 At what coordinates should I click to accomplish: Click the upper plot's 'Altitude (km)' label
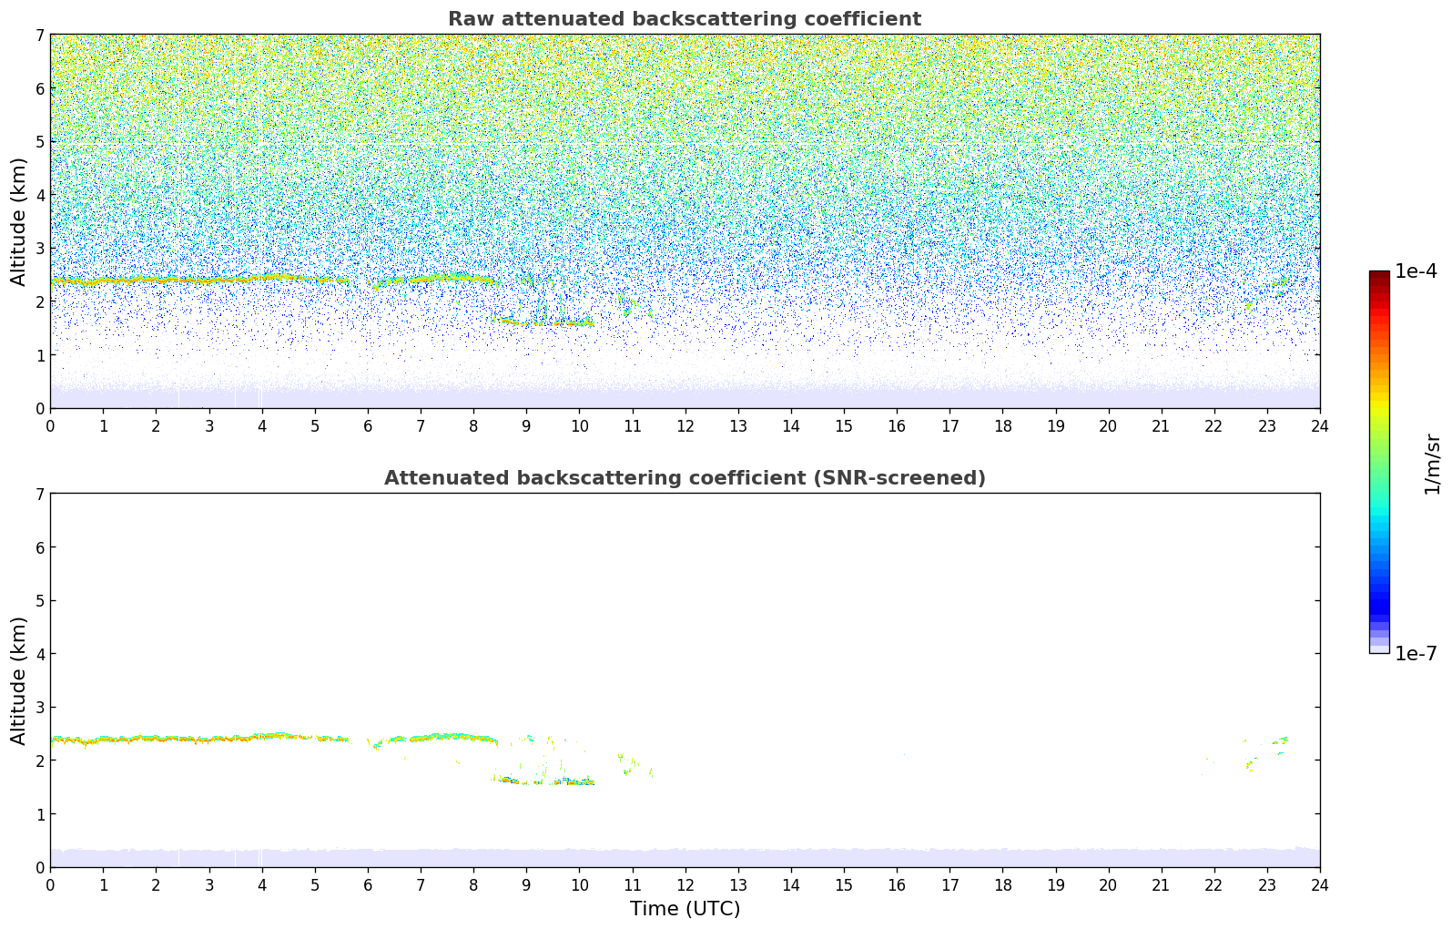[x=19, y=221]
